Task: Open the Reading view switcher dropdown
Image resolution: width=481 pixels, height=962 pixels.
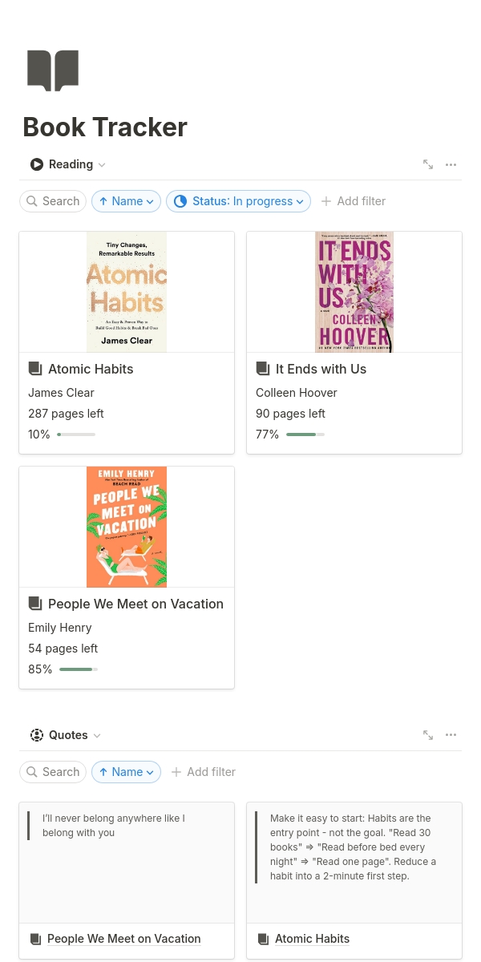Action: coord(69,164)
